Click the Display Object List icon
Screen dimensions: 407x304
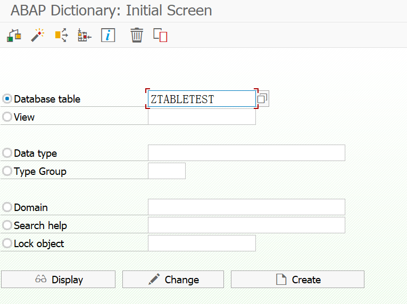pyautogui.click(x=84, y=36)
